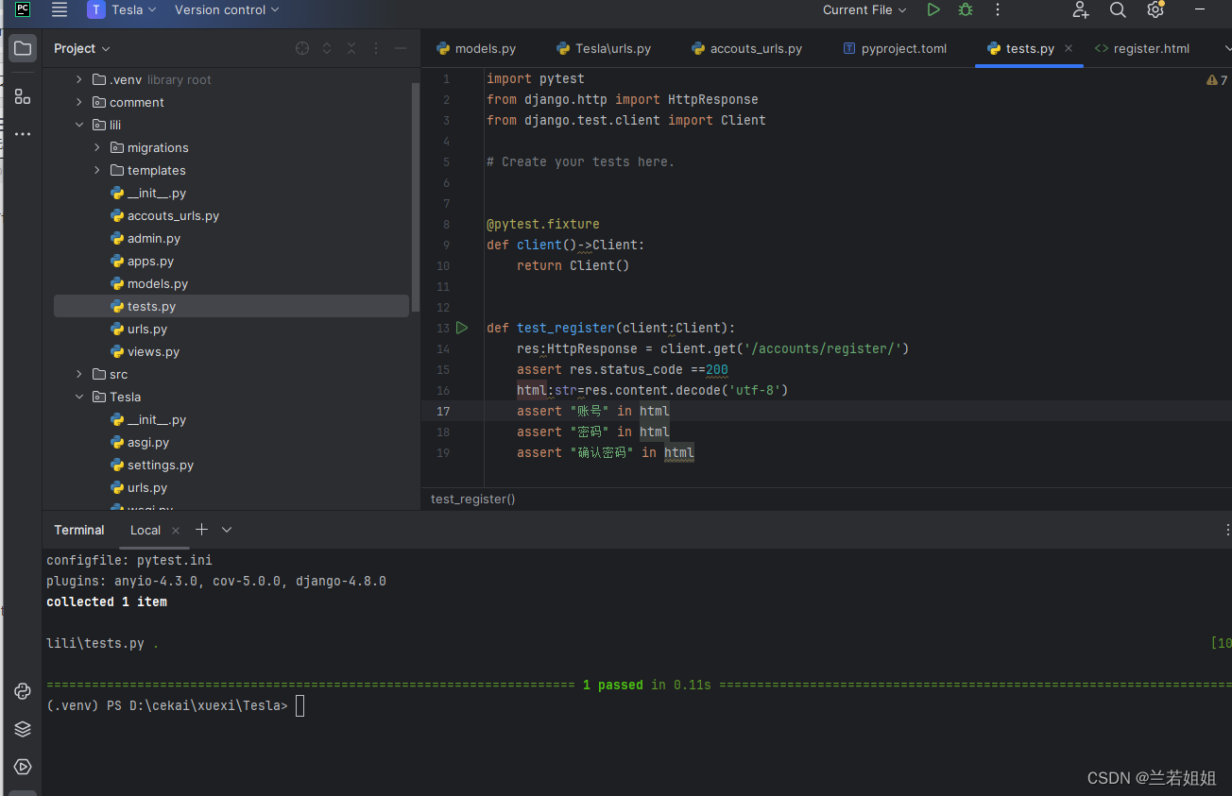Expand the templates folder
Viewport: 1232px width, 796px height.
tap(97, 170)
